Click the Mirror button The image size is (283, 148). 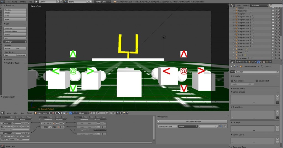[x=15, y=20]
